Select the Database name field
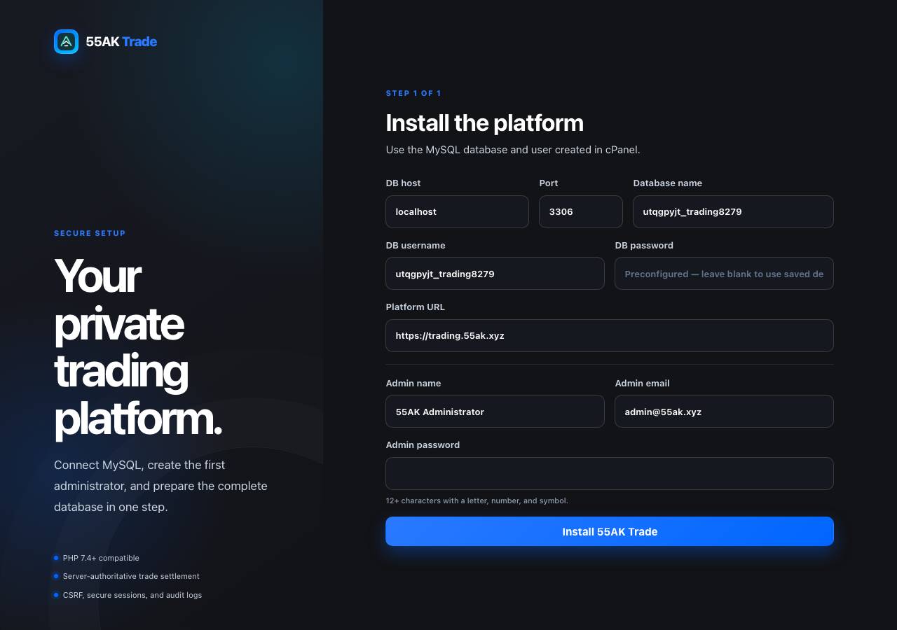Image resolution: width=897 pixels, height=630 pixels. (x=733, y=211)
